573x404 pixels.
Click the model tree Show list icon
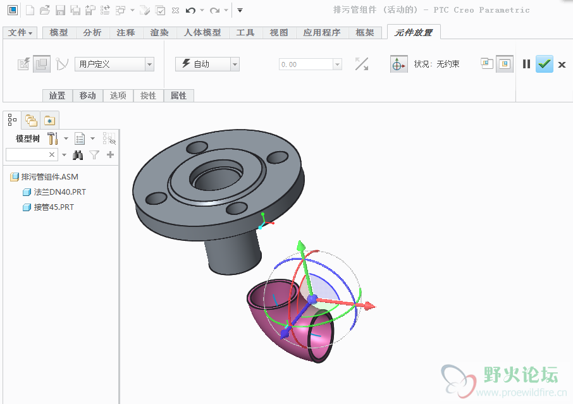tap(80, 138)
